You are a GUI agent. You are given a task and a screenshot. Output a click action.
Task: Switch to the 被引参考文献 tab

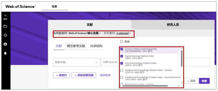(x=76, y=46)
